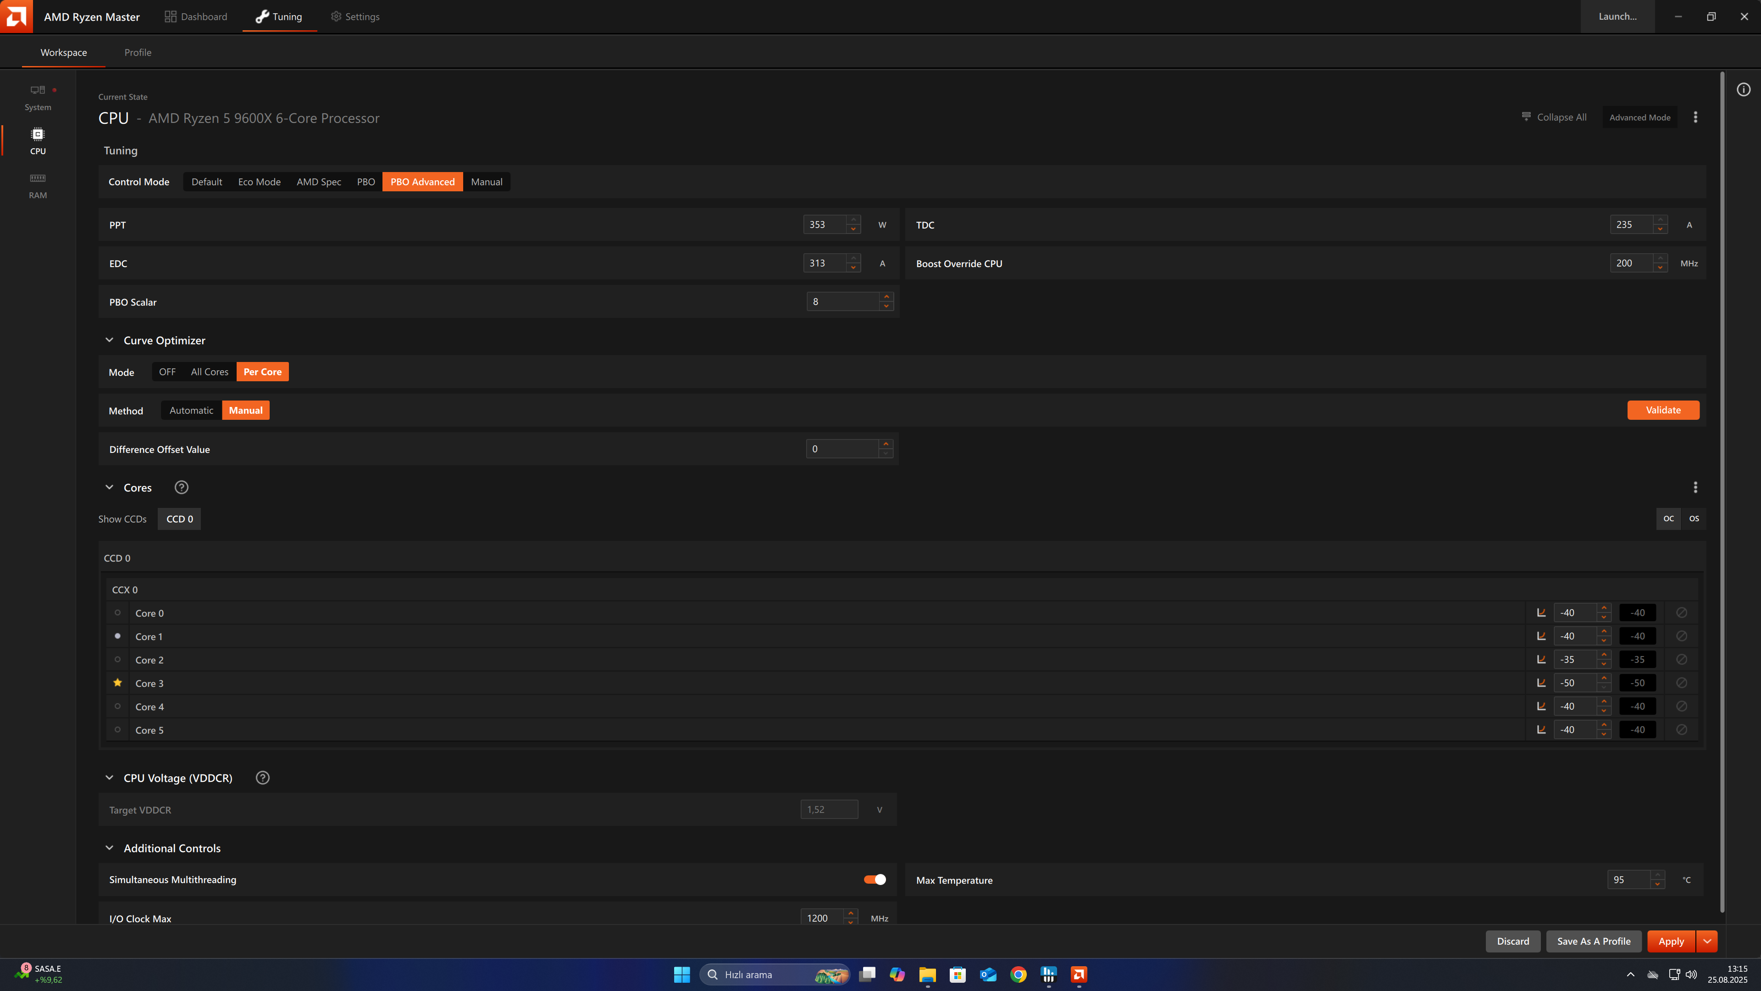Click Core 1 curve graph icon
The height and width of the screenshot is (991, 1761).
coord(1541,636)
